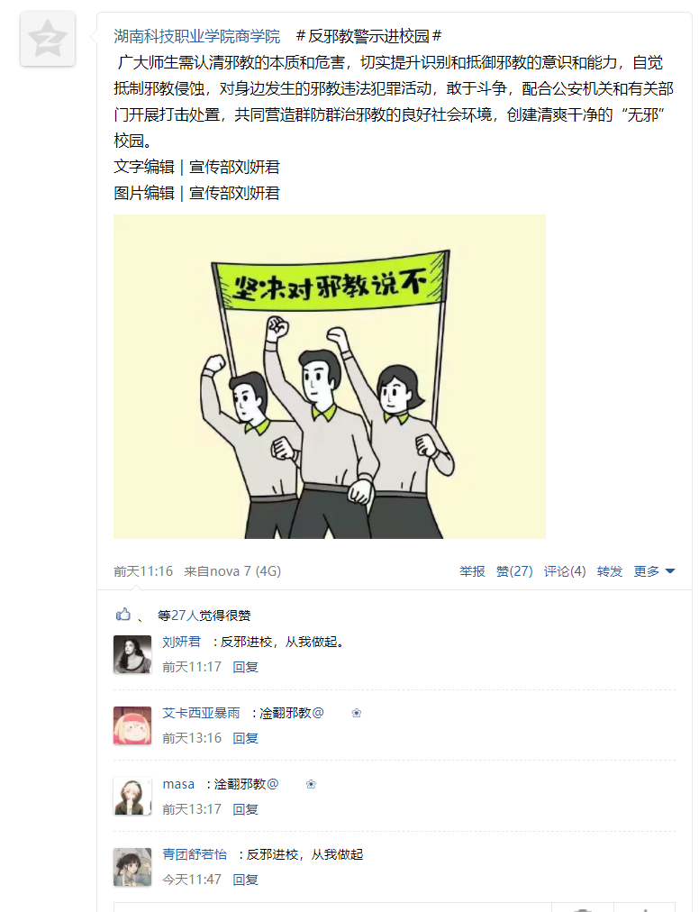Viewport: 699px width, 912px height.
Task: Reply to 艾卡西亚暴雨's comment
Action: tap(245, 738)
